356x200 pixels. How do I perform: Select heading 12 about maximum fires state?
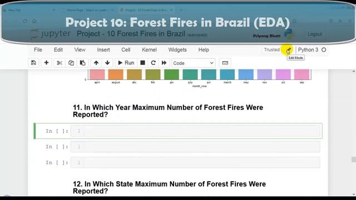tap(169, 187)
